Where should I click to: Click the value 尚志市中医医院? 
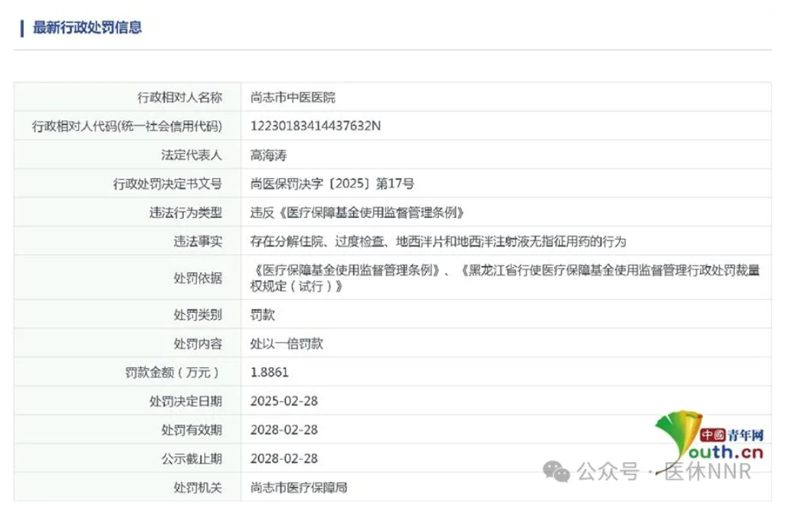(x=293, y=97)
